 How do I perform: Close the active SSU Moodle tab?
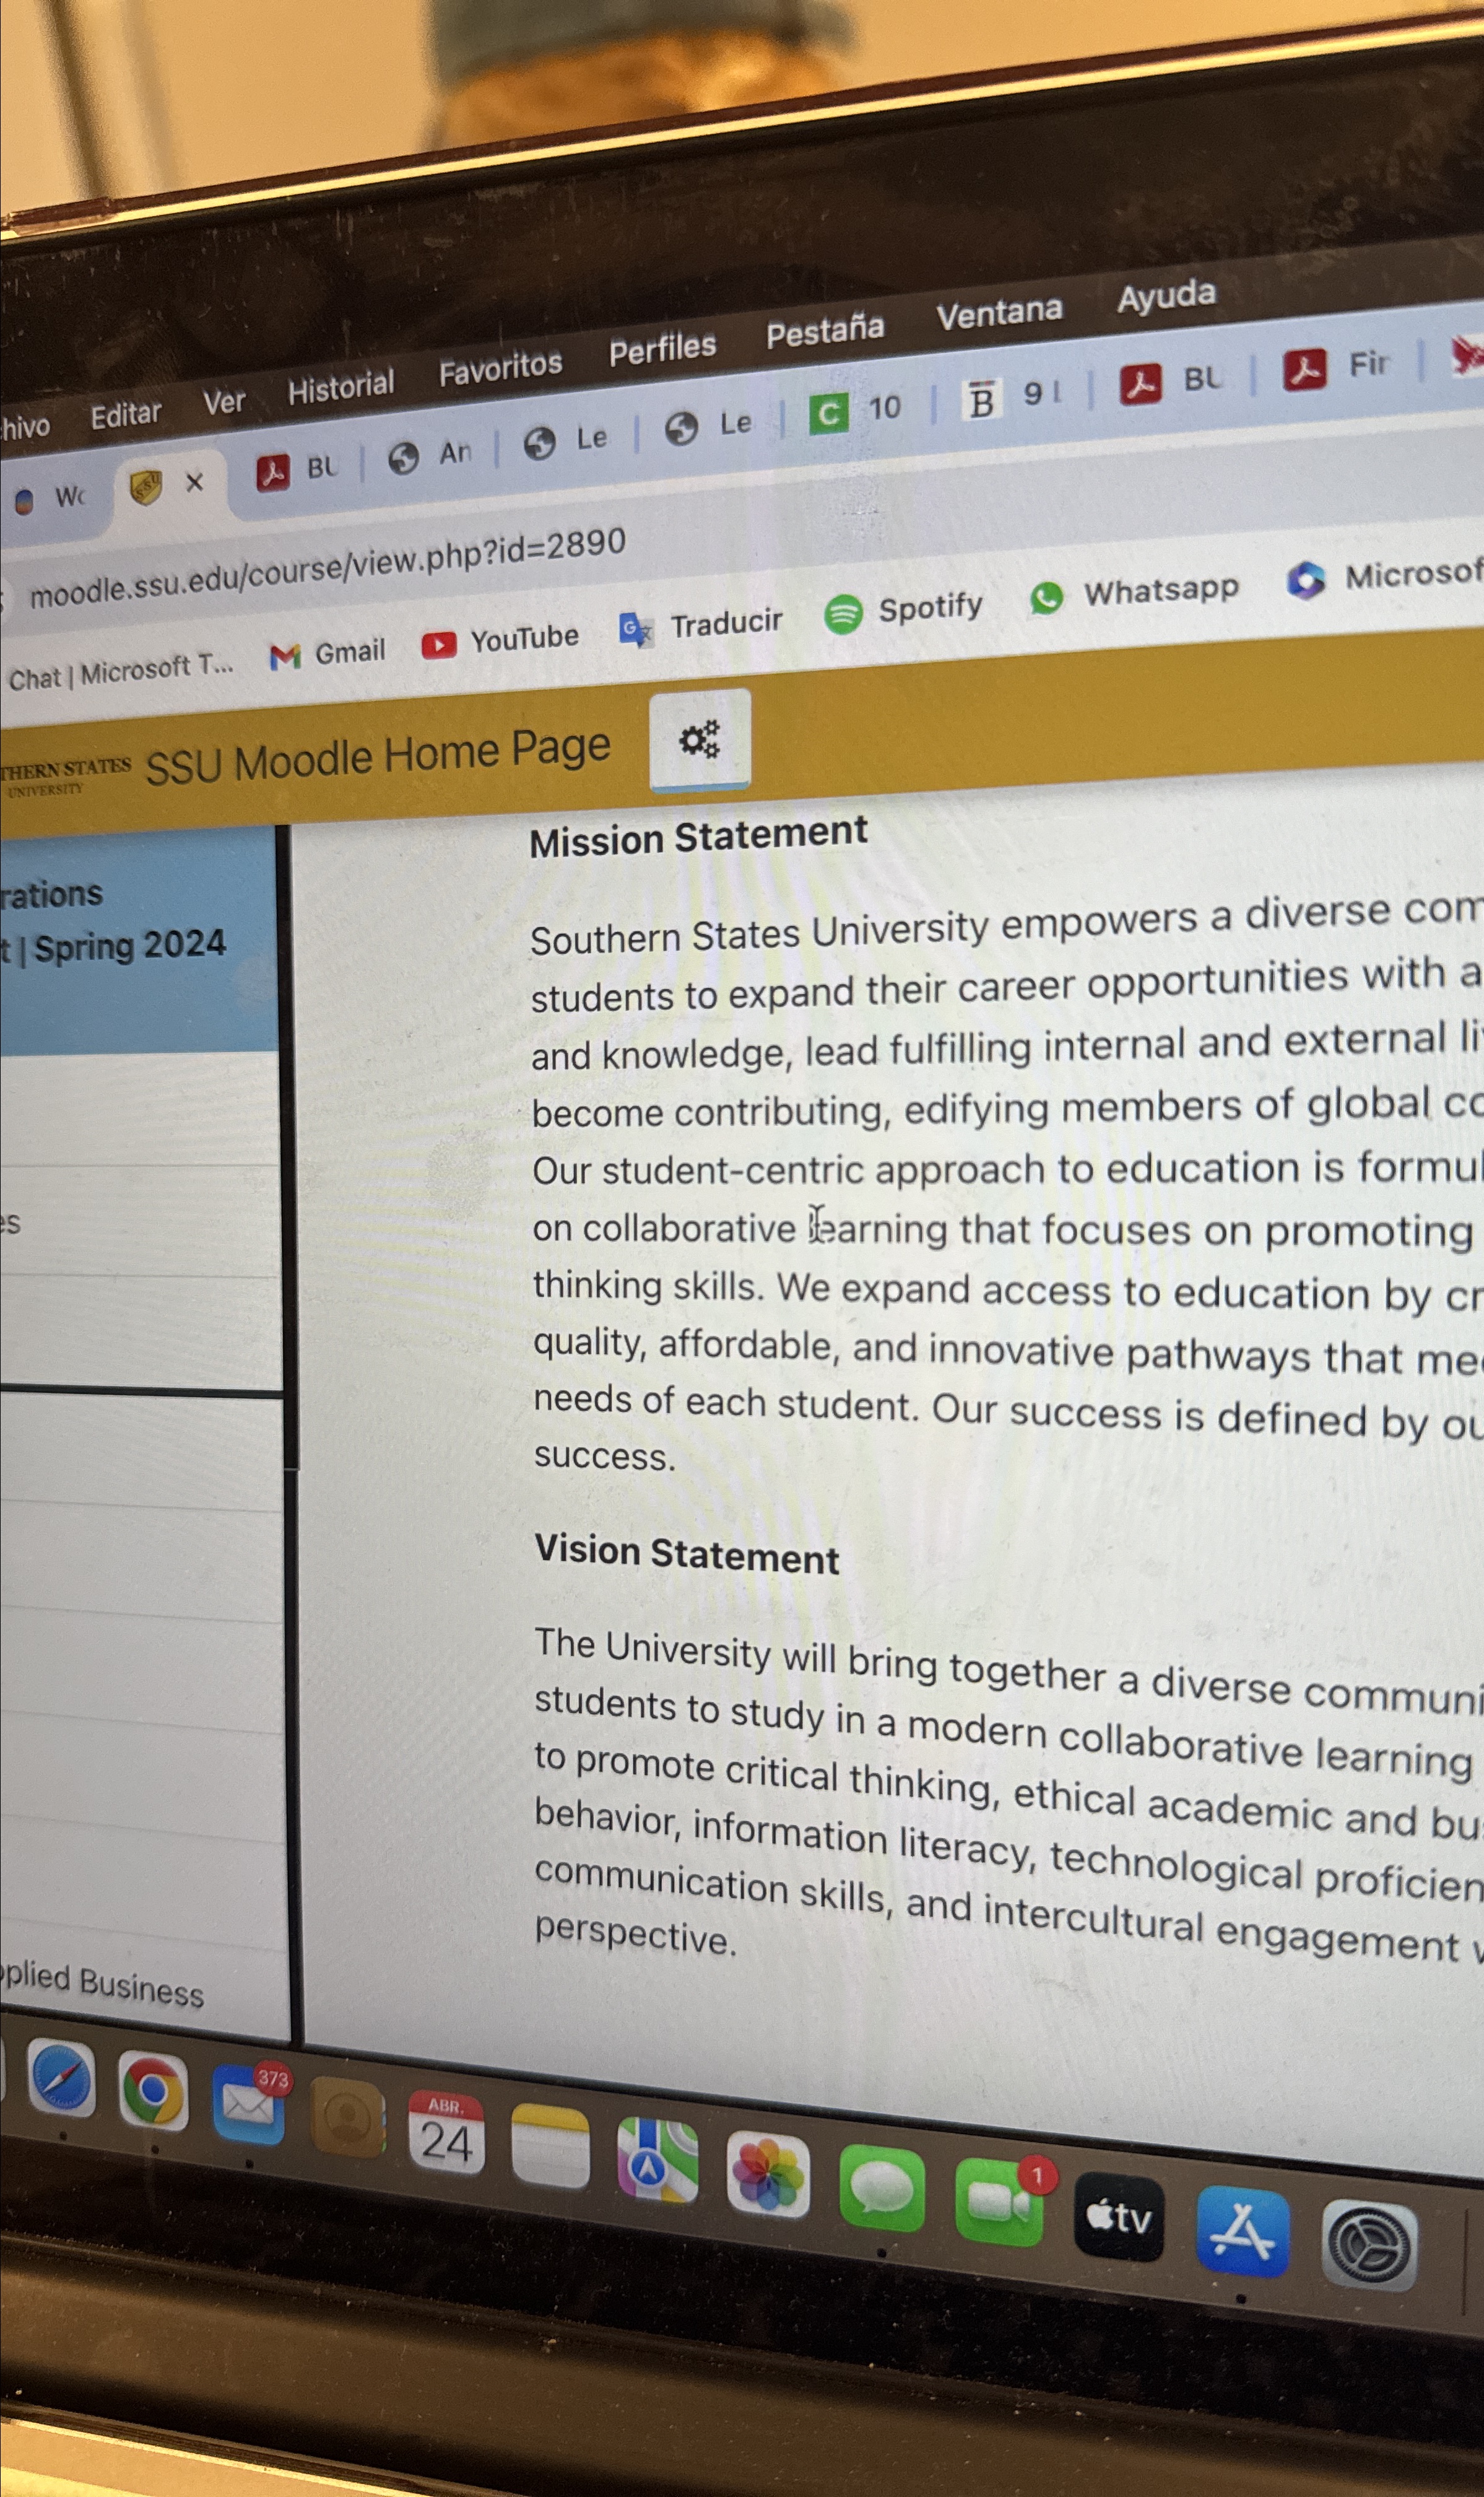click(195, 483)
